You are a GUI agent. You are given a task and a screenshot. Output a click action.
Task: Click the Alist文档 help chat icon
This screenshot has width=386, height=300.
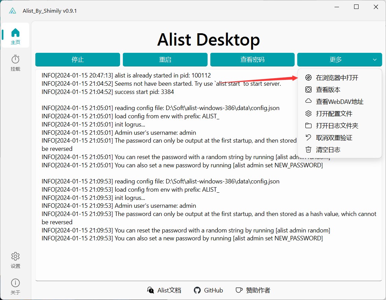pyautogui.click(x=150, y=290)
